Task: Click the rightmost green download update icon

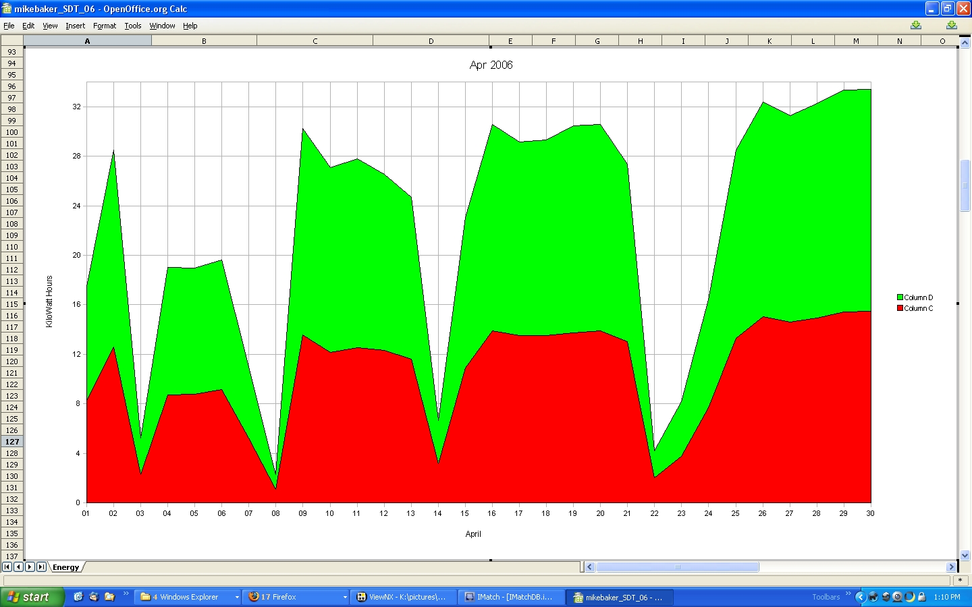Action: (x=951, y=26)
